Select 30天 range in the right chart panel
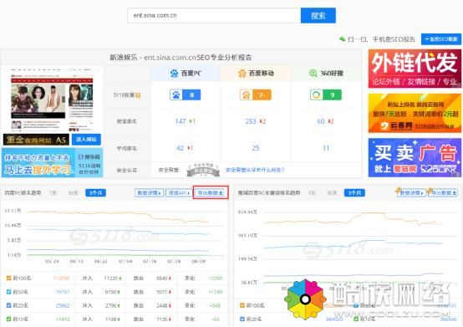 pyautogui.click(x=332, y=193)
